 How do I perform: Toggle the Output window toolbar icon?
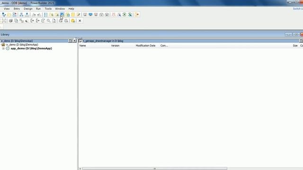point(27,15)
